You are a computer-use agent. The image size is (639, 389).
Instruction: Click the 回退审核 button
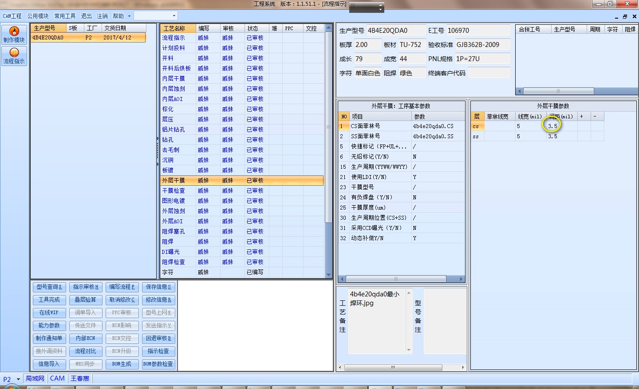pyautogui.click(x=158, y=338)
